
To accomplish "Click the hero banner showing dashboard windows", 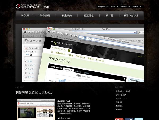I will point(80,53).
